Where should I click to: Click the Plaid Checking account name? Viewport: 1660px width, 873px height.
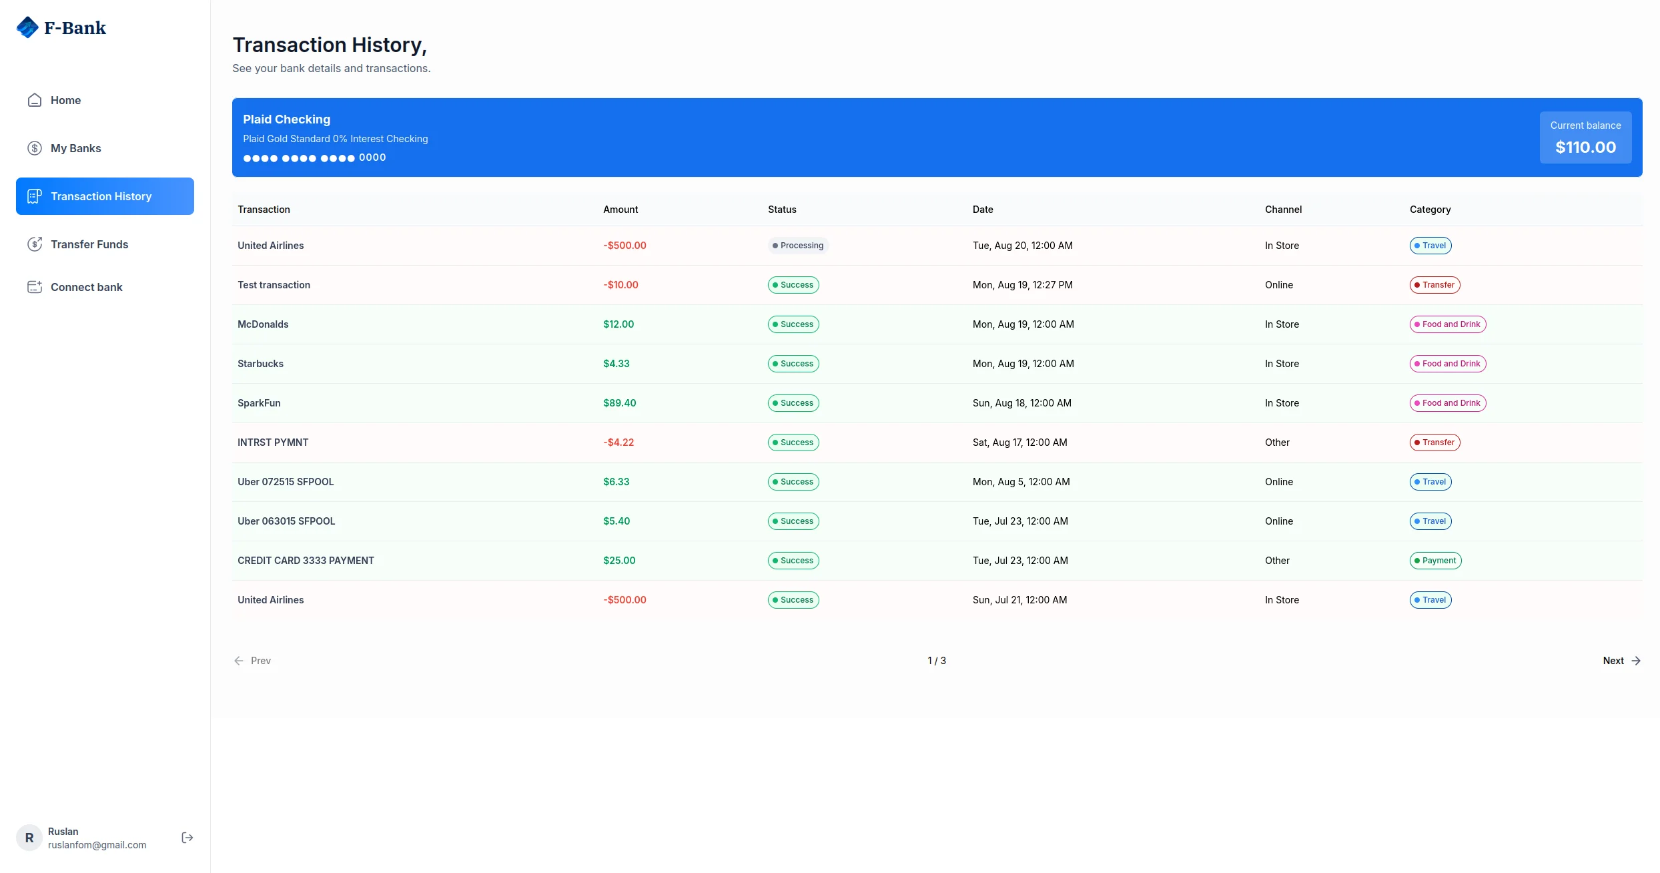[x=286, y=119]
